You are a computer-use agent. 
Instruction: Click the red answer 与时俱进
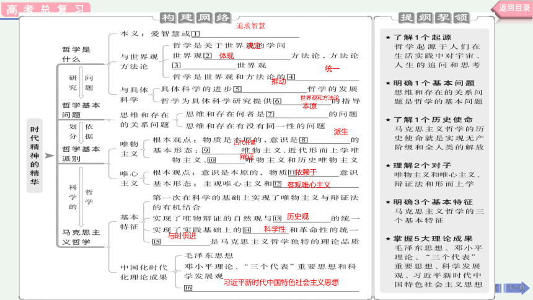(182, 236)
